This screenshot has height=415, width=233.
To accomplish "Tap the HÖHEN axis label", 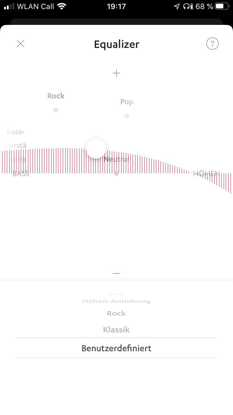I will [x=207, y=174].
